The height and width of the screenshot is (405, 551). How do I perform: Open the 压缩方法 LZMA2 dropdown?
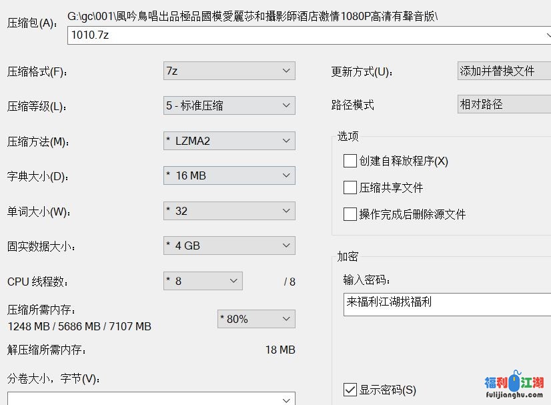pos(229,141)
